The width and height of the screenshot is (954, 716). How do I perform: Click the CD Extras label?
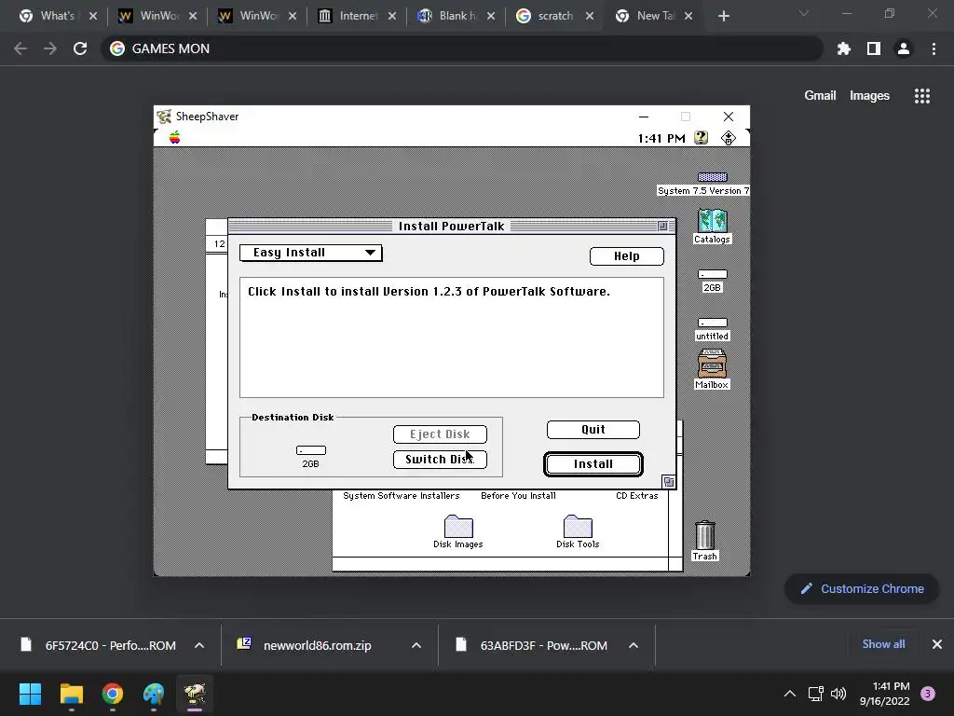coord(637,496)
